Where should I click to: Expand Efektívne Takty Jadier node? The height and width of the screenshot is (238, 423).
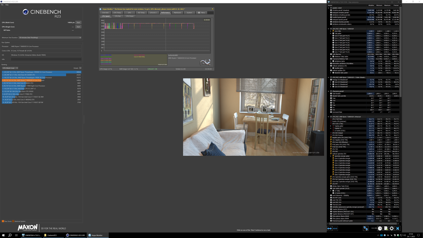pos(330,57)
